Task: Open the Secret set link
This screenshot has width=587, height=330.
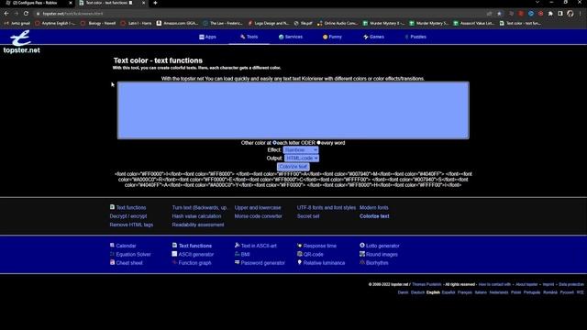Action: [308, 216]
